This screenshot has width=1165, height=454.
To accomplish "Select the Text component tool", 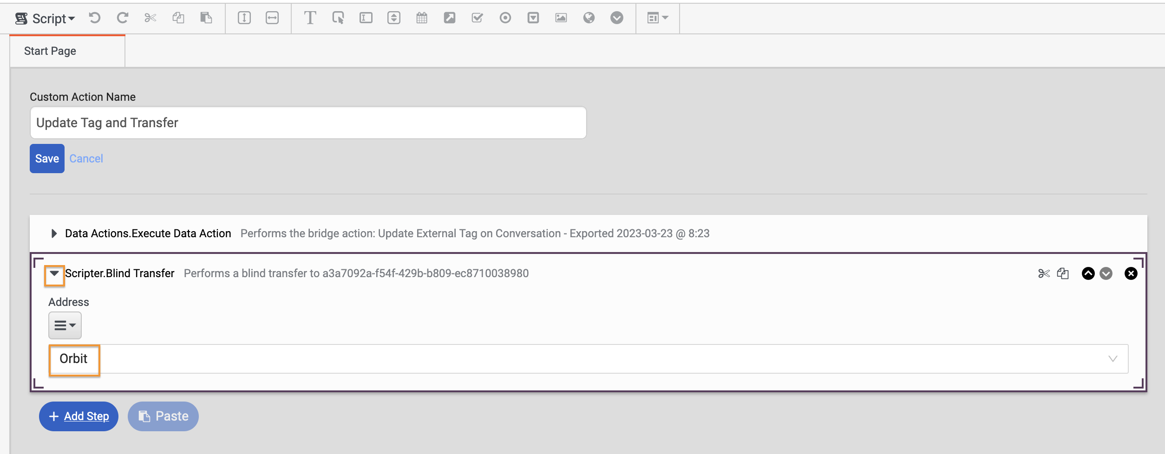I will pyautogui.click(x=310, y=18).
